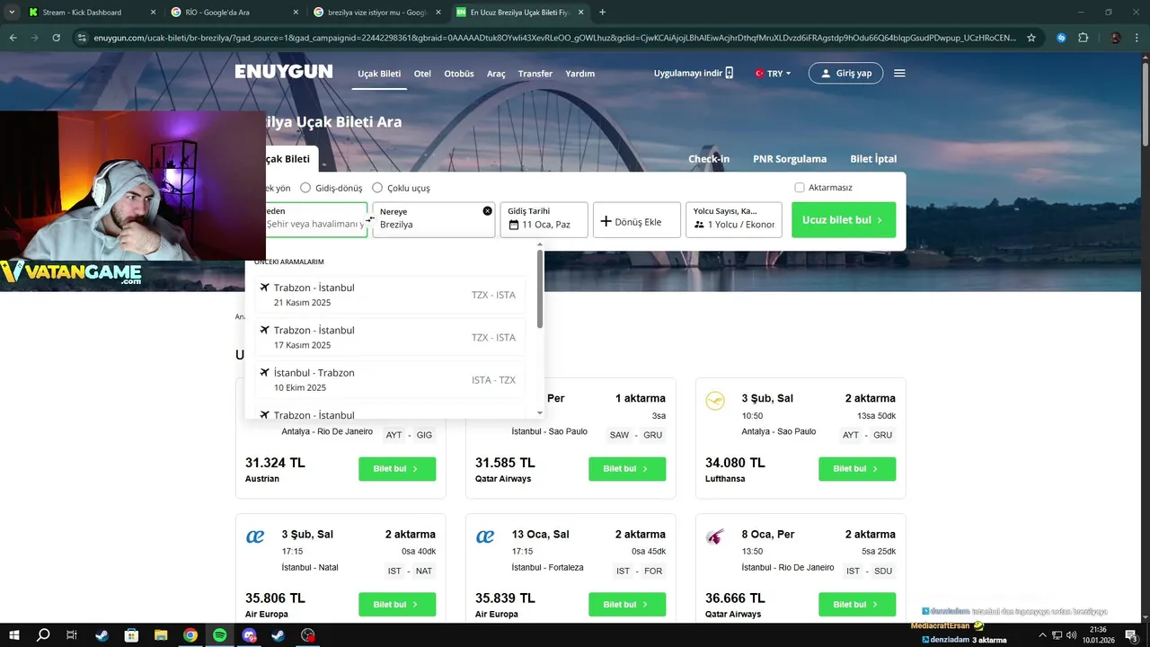
Task: Open Spotify from taskbar
Action: 220,635
